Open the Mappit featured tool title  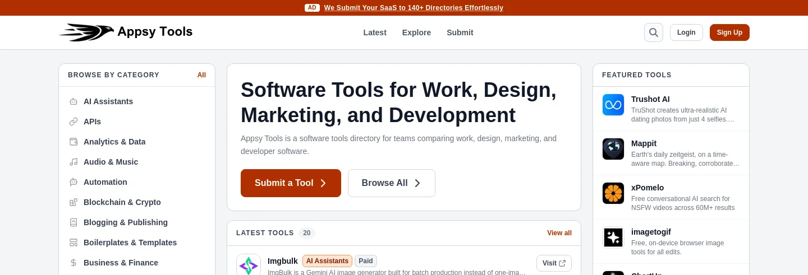pyautogui.click(x=644, y=143)
